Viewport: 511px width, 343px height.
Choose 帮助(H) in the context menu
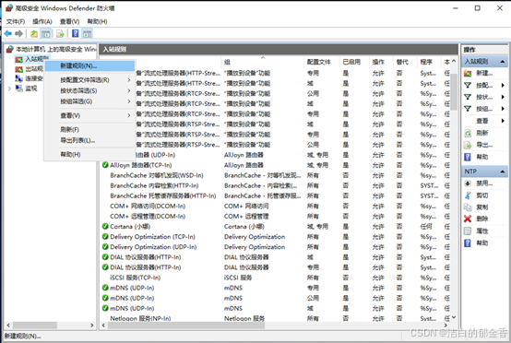coord(89,154)
